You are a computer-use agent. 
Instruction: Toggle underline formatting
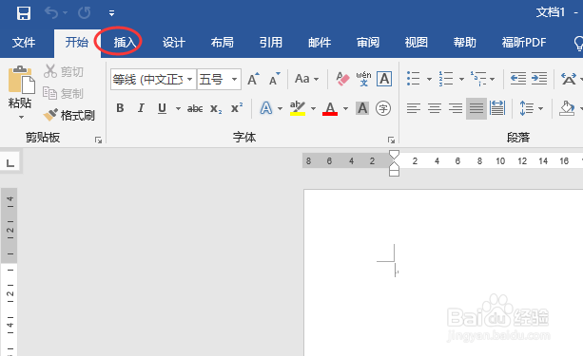162,108
